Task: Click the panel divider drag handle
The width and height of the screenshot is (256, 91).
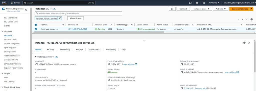Action: pyautogui.click(x=144, y=40)
